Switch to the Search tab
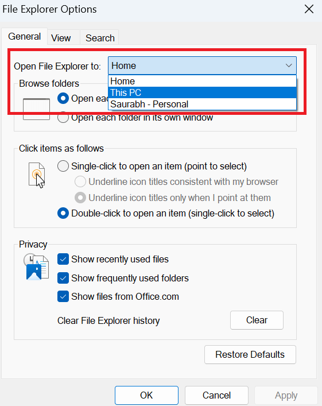 [100, 38]
